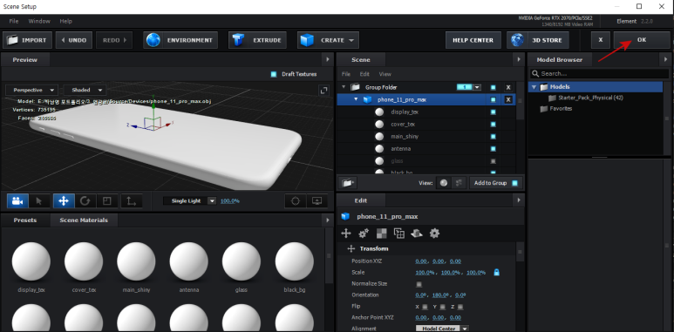
Task: Open the Help Center
Action: (x=473, y=40)
